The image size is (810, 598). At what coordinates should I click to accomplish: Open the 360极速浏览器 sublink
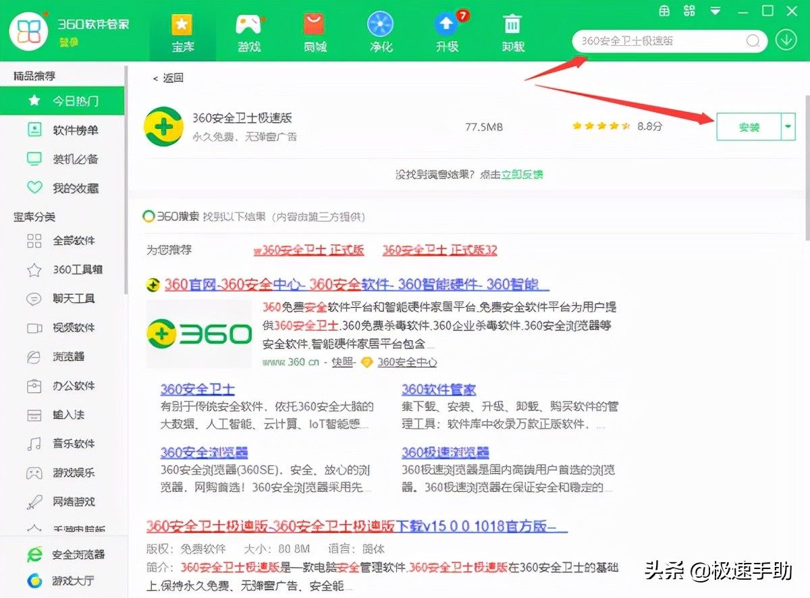click(x=446, y=452)
